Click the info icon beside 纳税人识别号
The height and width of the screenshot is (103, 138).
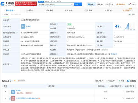coord(60,37)
